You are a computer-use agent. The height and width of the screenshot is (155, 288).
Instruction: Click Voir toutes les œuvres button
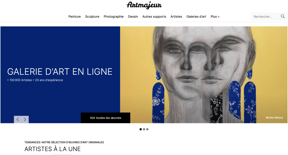(106, 118)
